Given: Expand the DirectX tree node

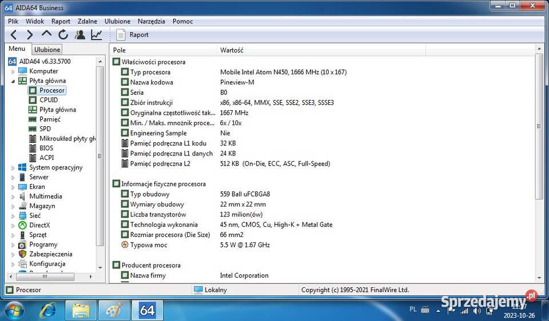Looking at the screenshot, I should tap(13, 226).
